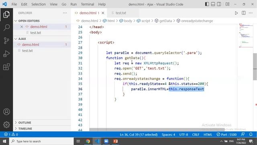257x145 pixels.
Task: Open Customize Layout icon
Action: coord(227,4)
